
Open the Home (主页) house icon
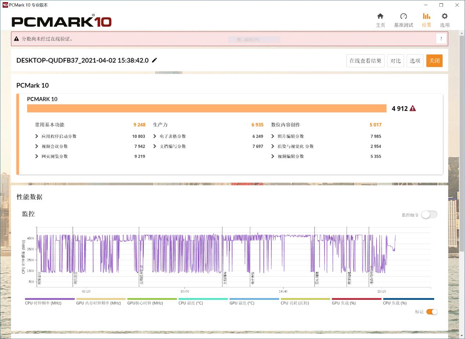[380, 16]
